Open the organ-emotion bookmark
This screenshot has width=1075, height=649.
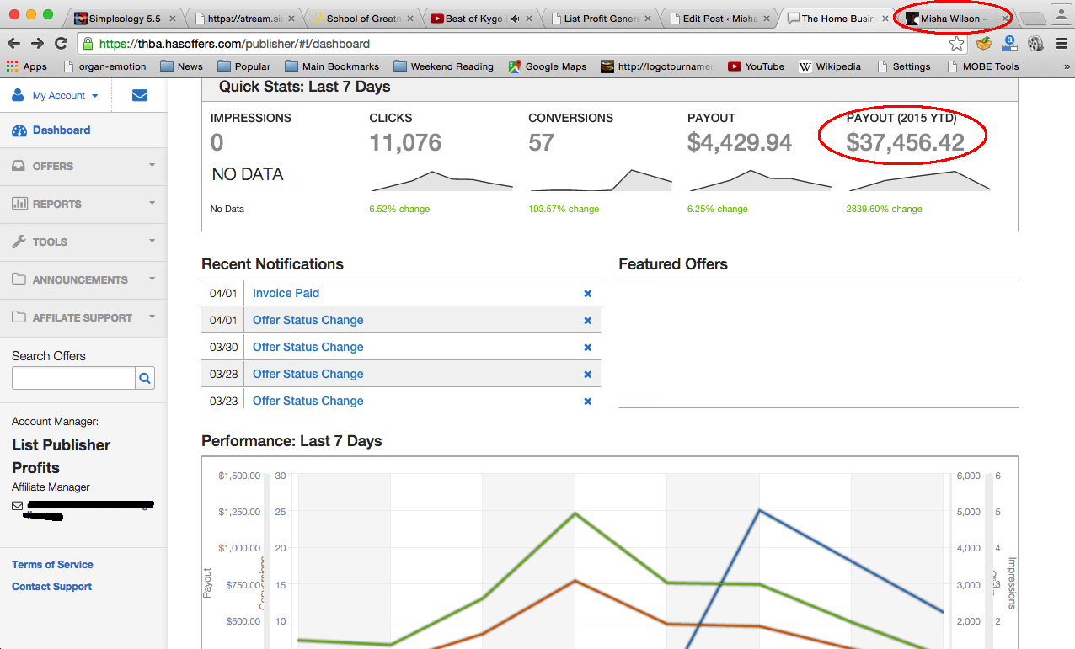click(104, 66)
